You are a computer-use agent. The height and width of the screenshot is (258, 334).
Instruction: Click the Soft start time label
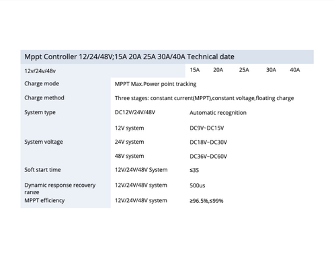tap(42, 170)
